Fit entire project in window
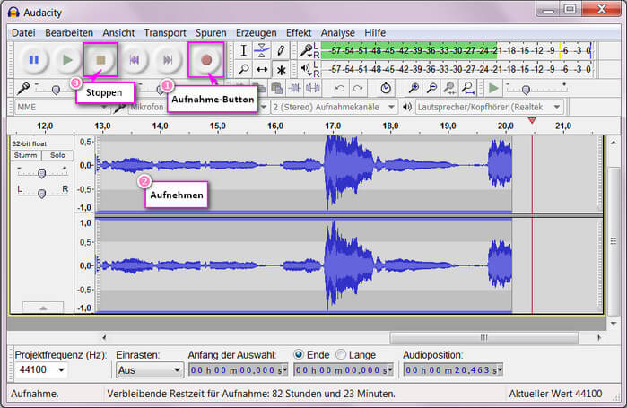The height and width of the screenshot is (408, 627). click(x=468, y=88)
